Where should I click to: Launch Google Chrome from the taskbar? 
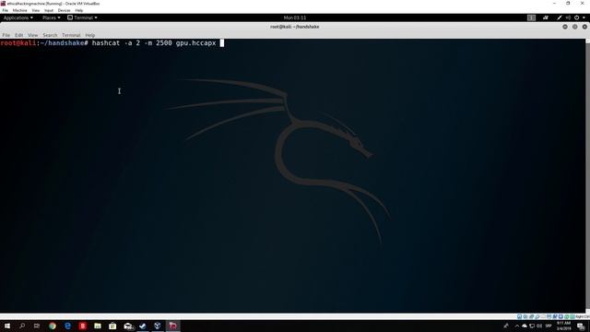click(53, 326)
